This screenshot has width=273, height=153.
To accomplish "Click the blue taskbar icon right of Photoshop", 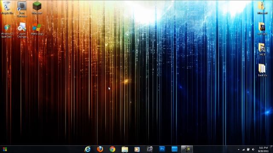I will [174, 149].
